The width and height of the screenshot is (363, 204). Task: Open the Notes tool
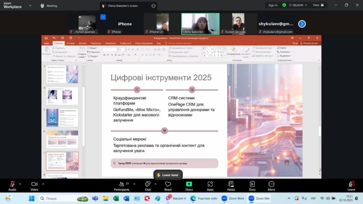click(x=231, y=186)
